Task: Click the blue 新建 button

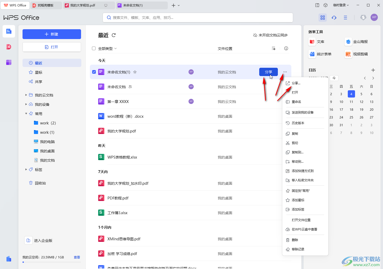Action: pyautogui.click(x=52, y=34)
